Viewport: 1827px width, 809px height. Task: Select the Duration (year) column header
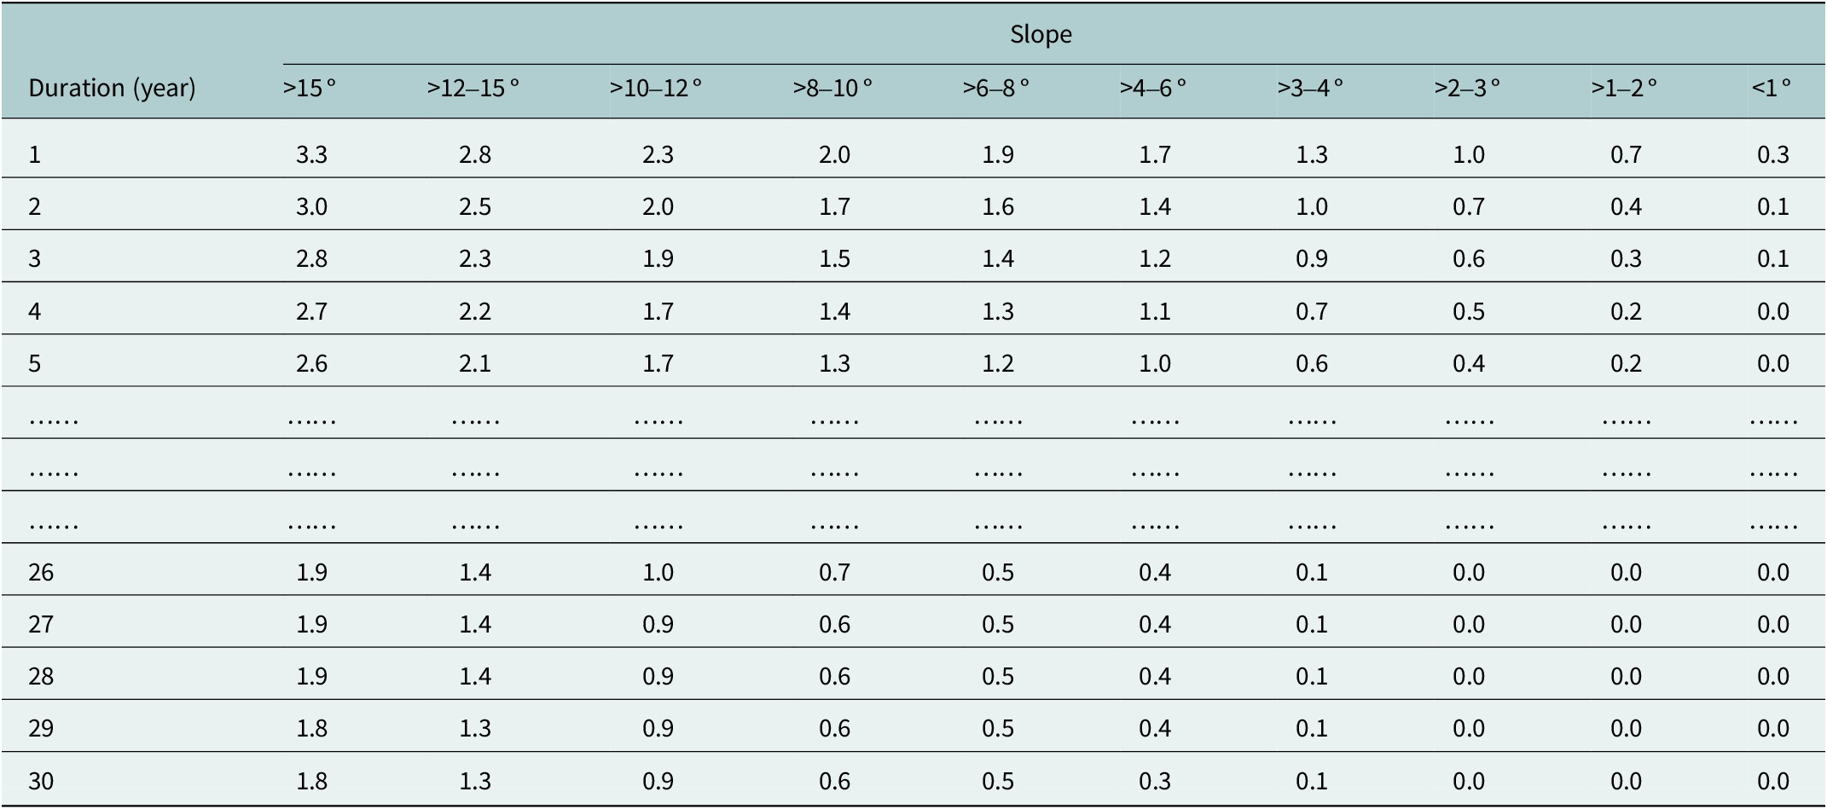click(x=112, y=88)
